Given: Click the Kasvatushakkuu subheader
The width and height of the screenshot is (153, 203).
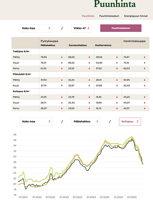Looking at the screenshot, I should pos(78,45).
